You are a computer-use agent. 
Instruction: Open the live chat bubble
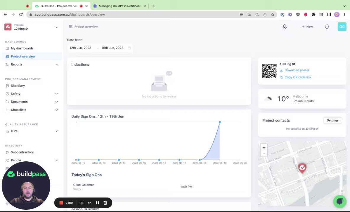(340, 201)
